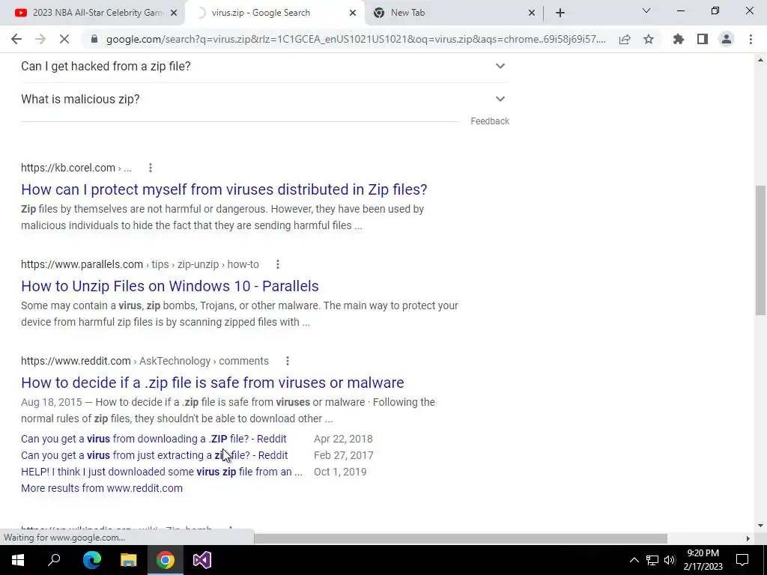Click the network status tray icon
Viewport: 767px width, 575px height.
(x=652, y=560)
